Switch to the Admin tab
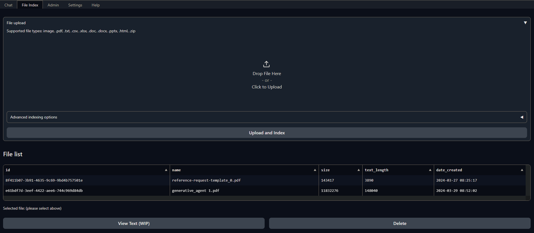 coord(53,5)
